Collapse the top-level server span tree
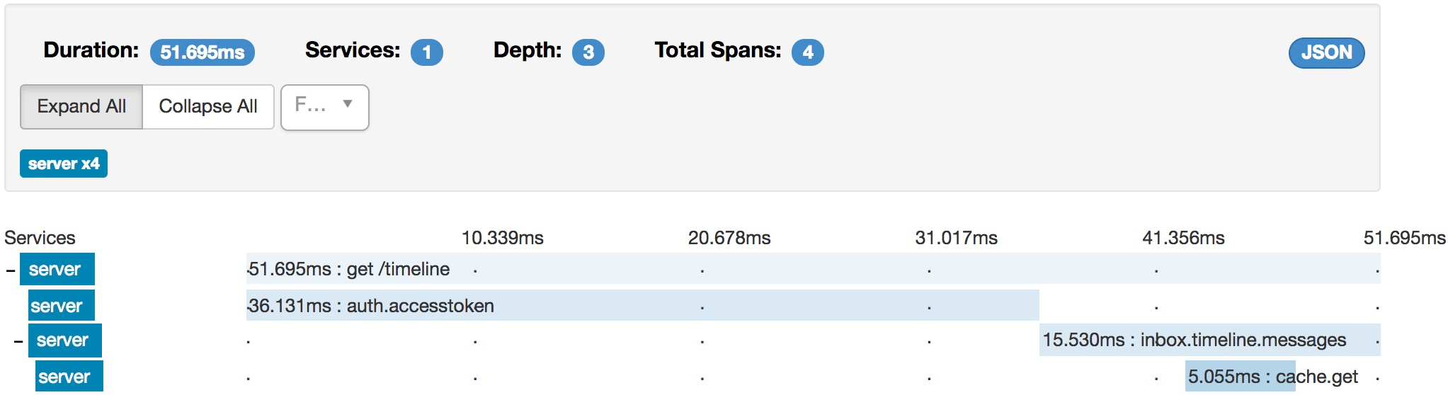1448x395 pixels. [10, 270]
